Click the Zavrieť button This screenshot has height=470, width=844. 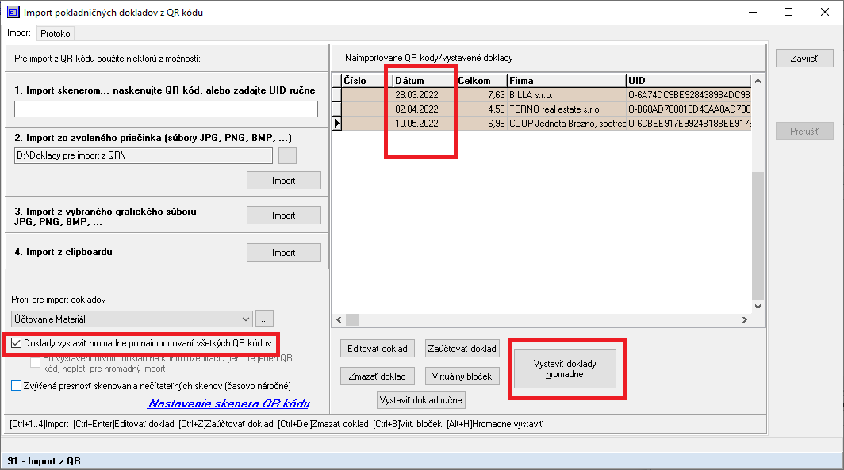pos(804,59)
